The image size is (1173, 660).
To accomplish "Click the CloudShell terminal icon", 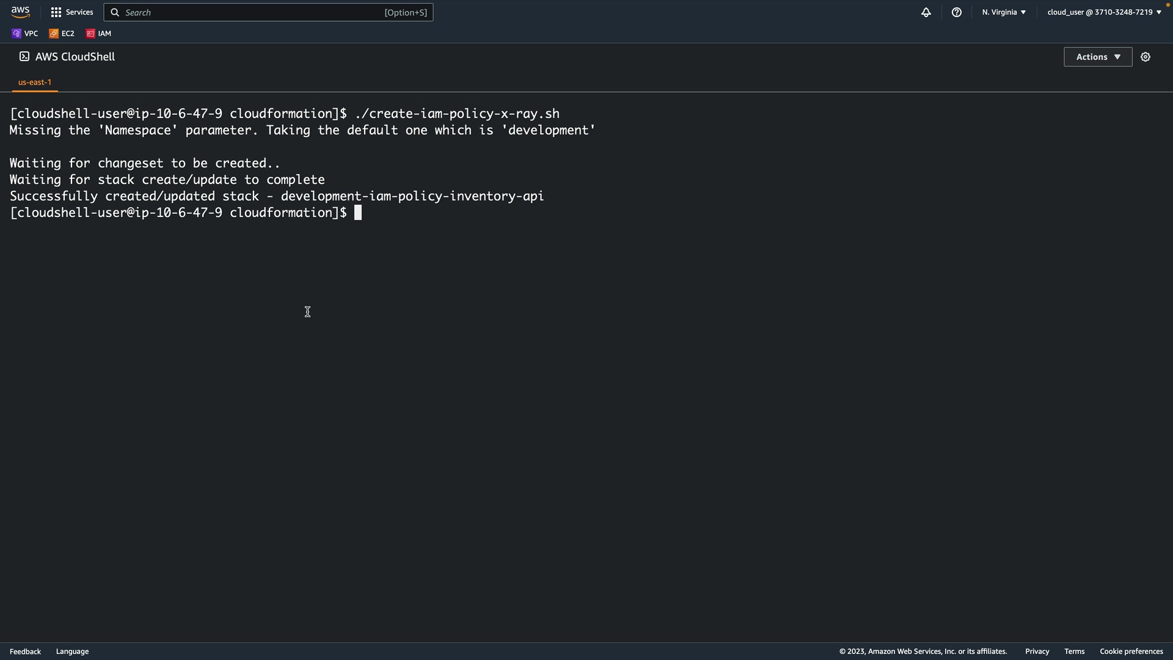I will coord(24,57).
